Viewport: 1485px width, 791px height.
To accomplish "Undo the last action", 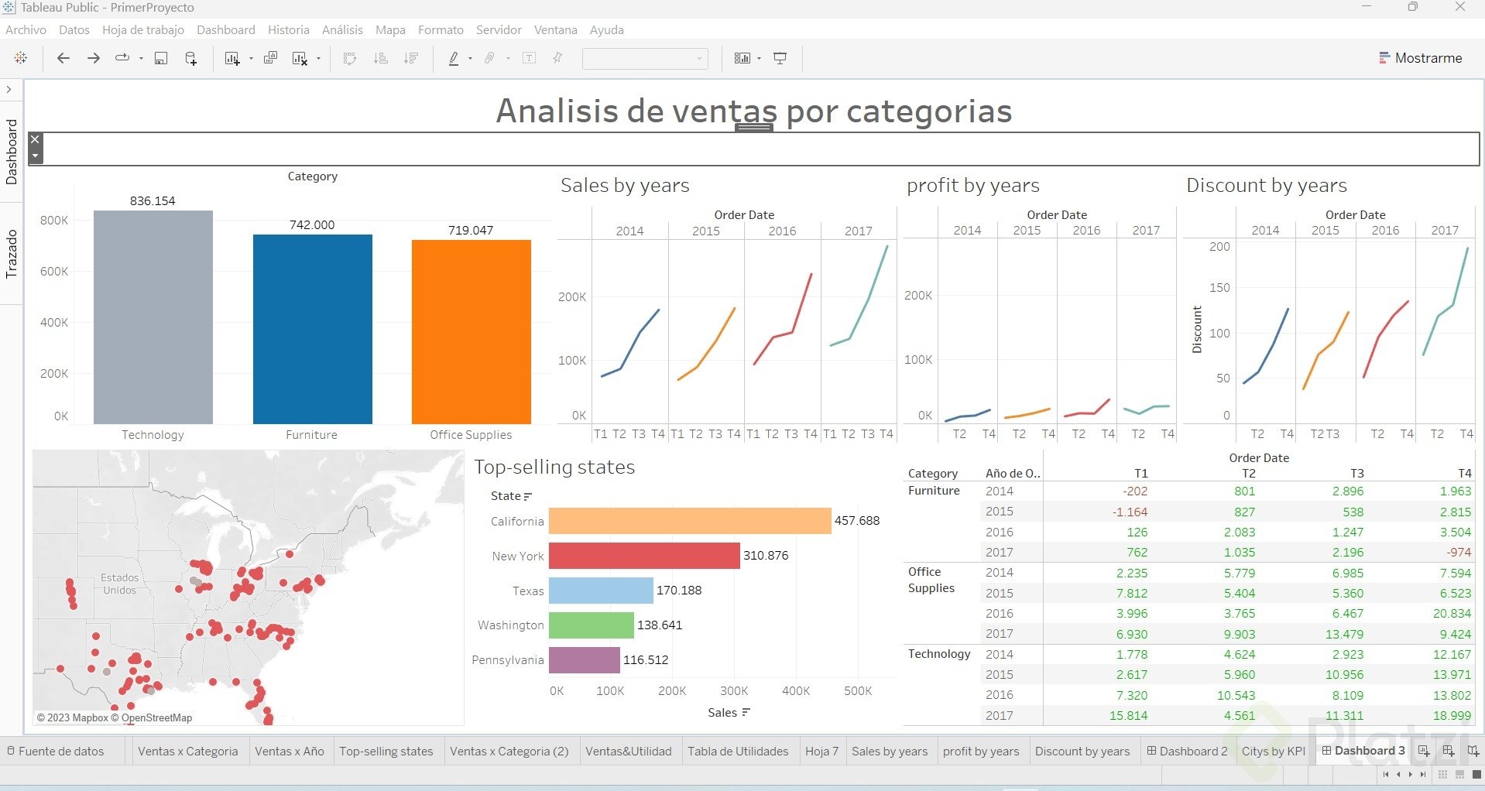I will pos(63,58).
